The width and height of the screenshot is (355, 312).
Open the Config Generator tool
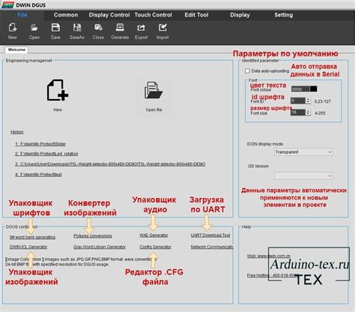tap(155, 247)
